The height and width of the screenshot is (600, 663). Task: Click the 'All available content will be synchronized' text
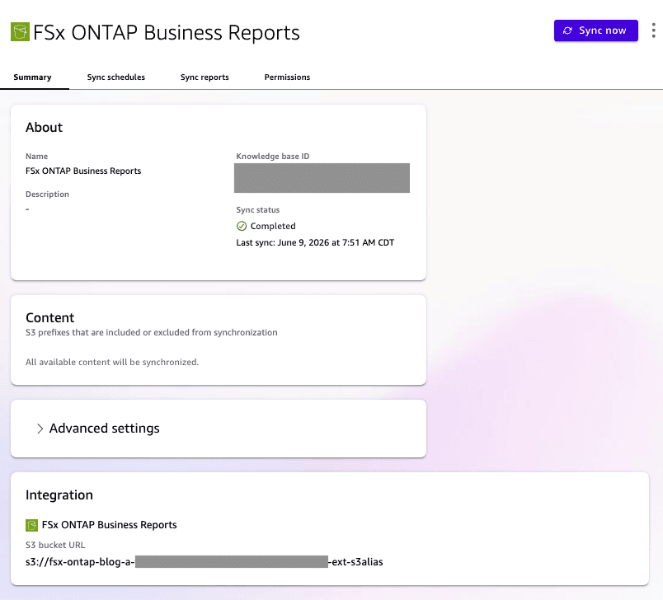[112, 362]
